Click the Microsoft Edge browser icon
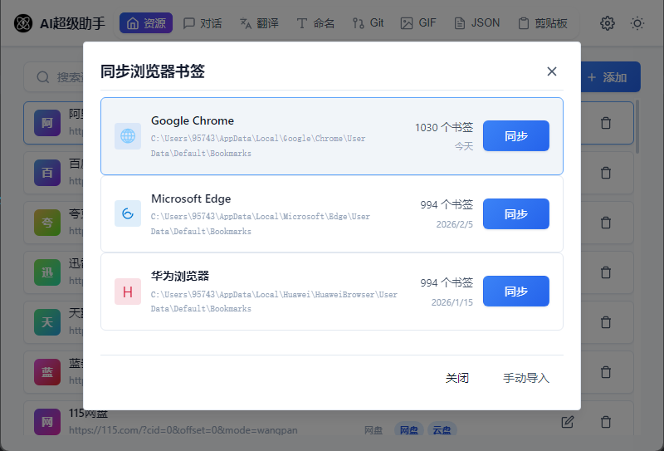Screen dimensions: 664x451 128,213
